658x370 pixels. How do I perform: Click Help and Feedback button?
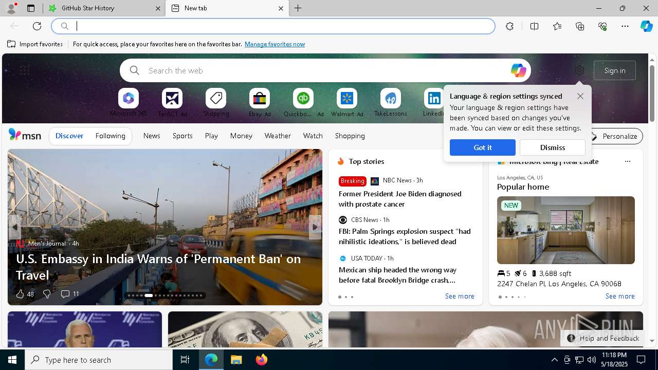tap(604, 338)
